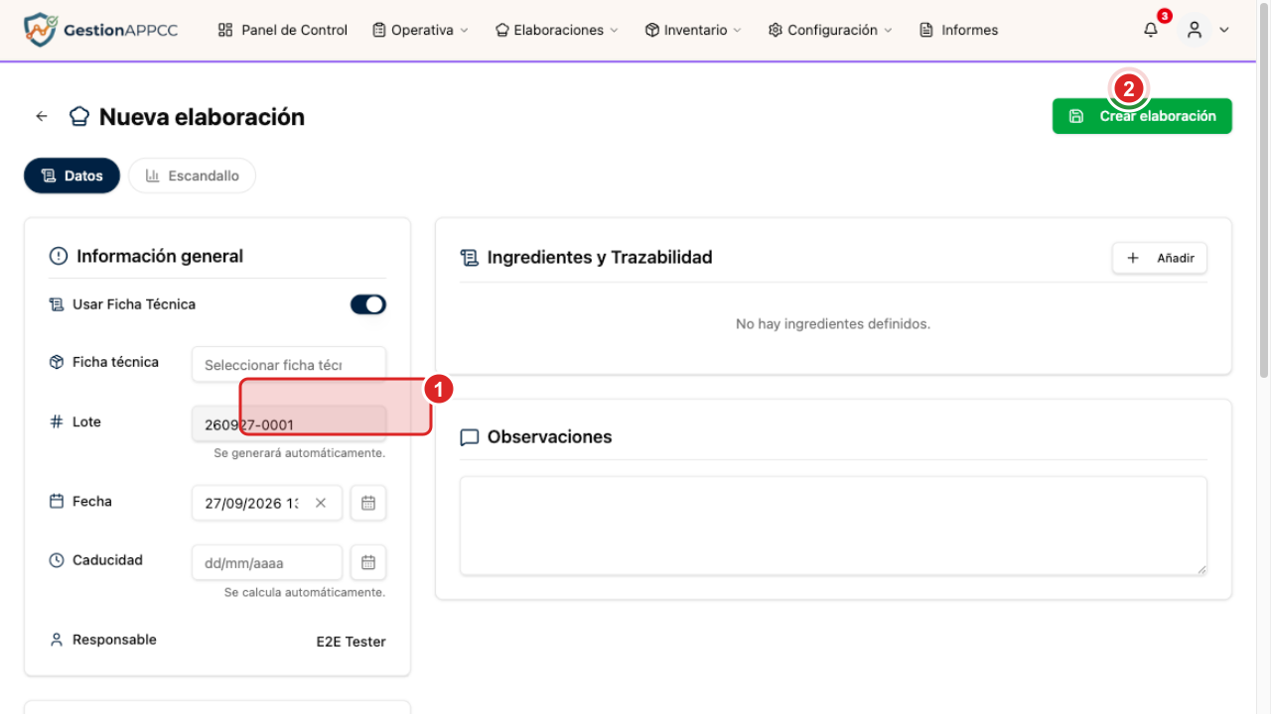Click the Observaciones speech bubble icon
This screenshot has width=1271, height=714.
pos(470,437)
